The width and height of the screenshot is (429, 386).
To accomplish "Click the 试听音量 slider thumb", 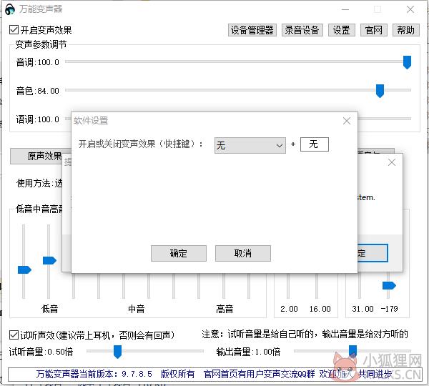I will coord(117,352).
